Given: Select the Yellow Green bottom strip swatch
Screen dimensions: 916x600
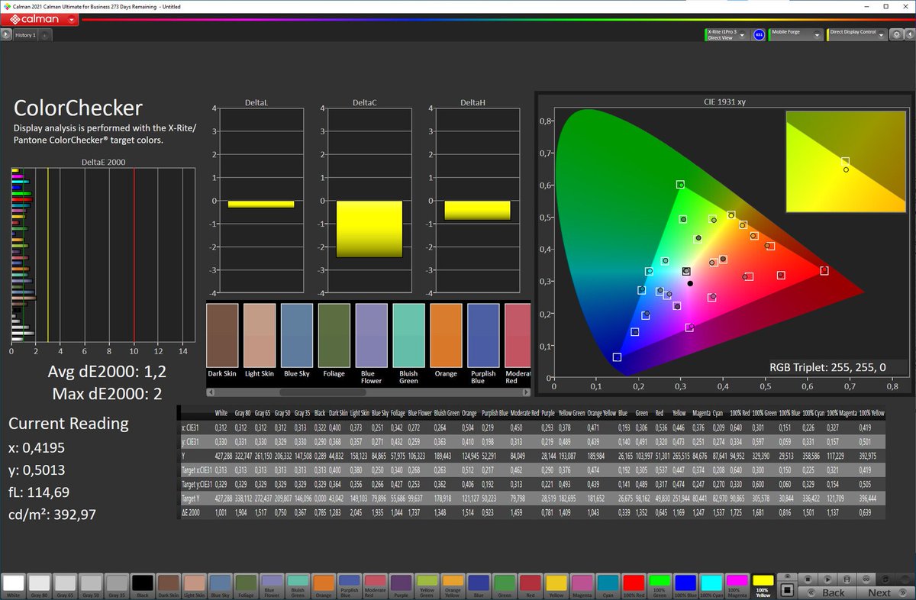Looking at the screenshot, I should coord(427,585).
